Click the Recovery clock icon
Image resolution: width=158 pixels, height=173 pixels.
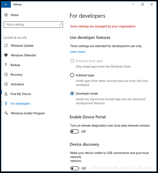point(6,75)
